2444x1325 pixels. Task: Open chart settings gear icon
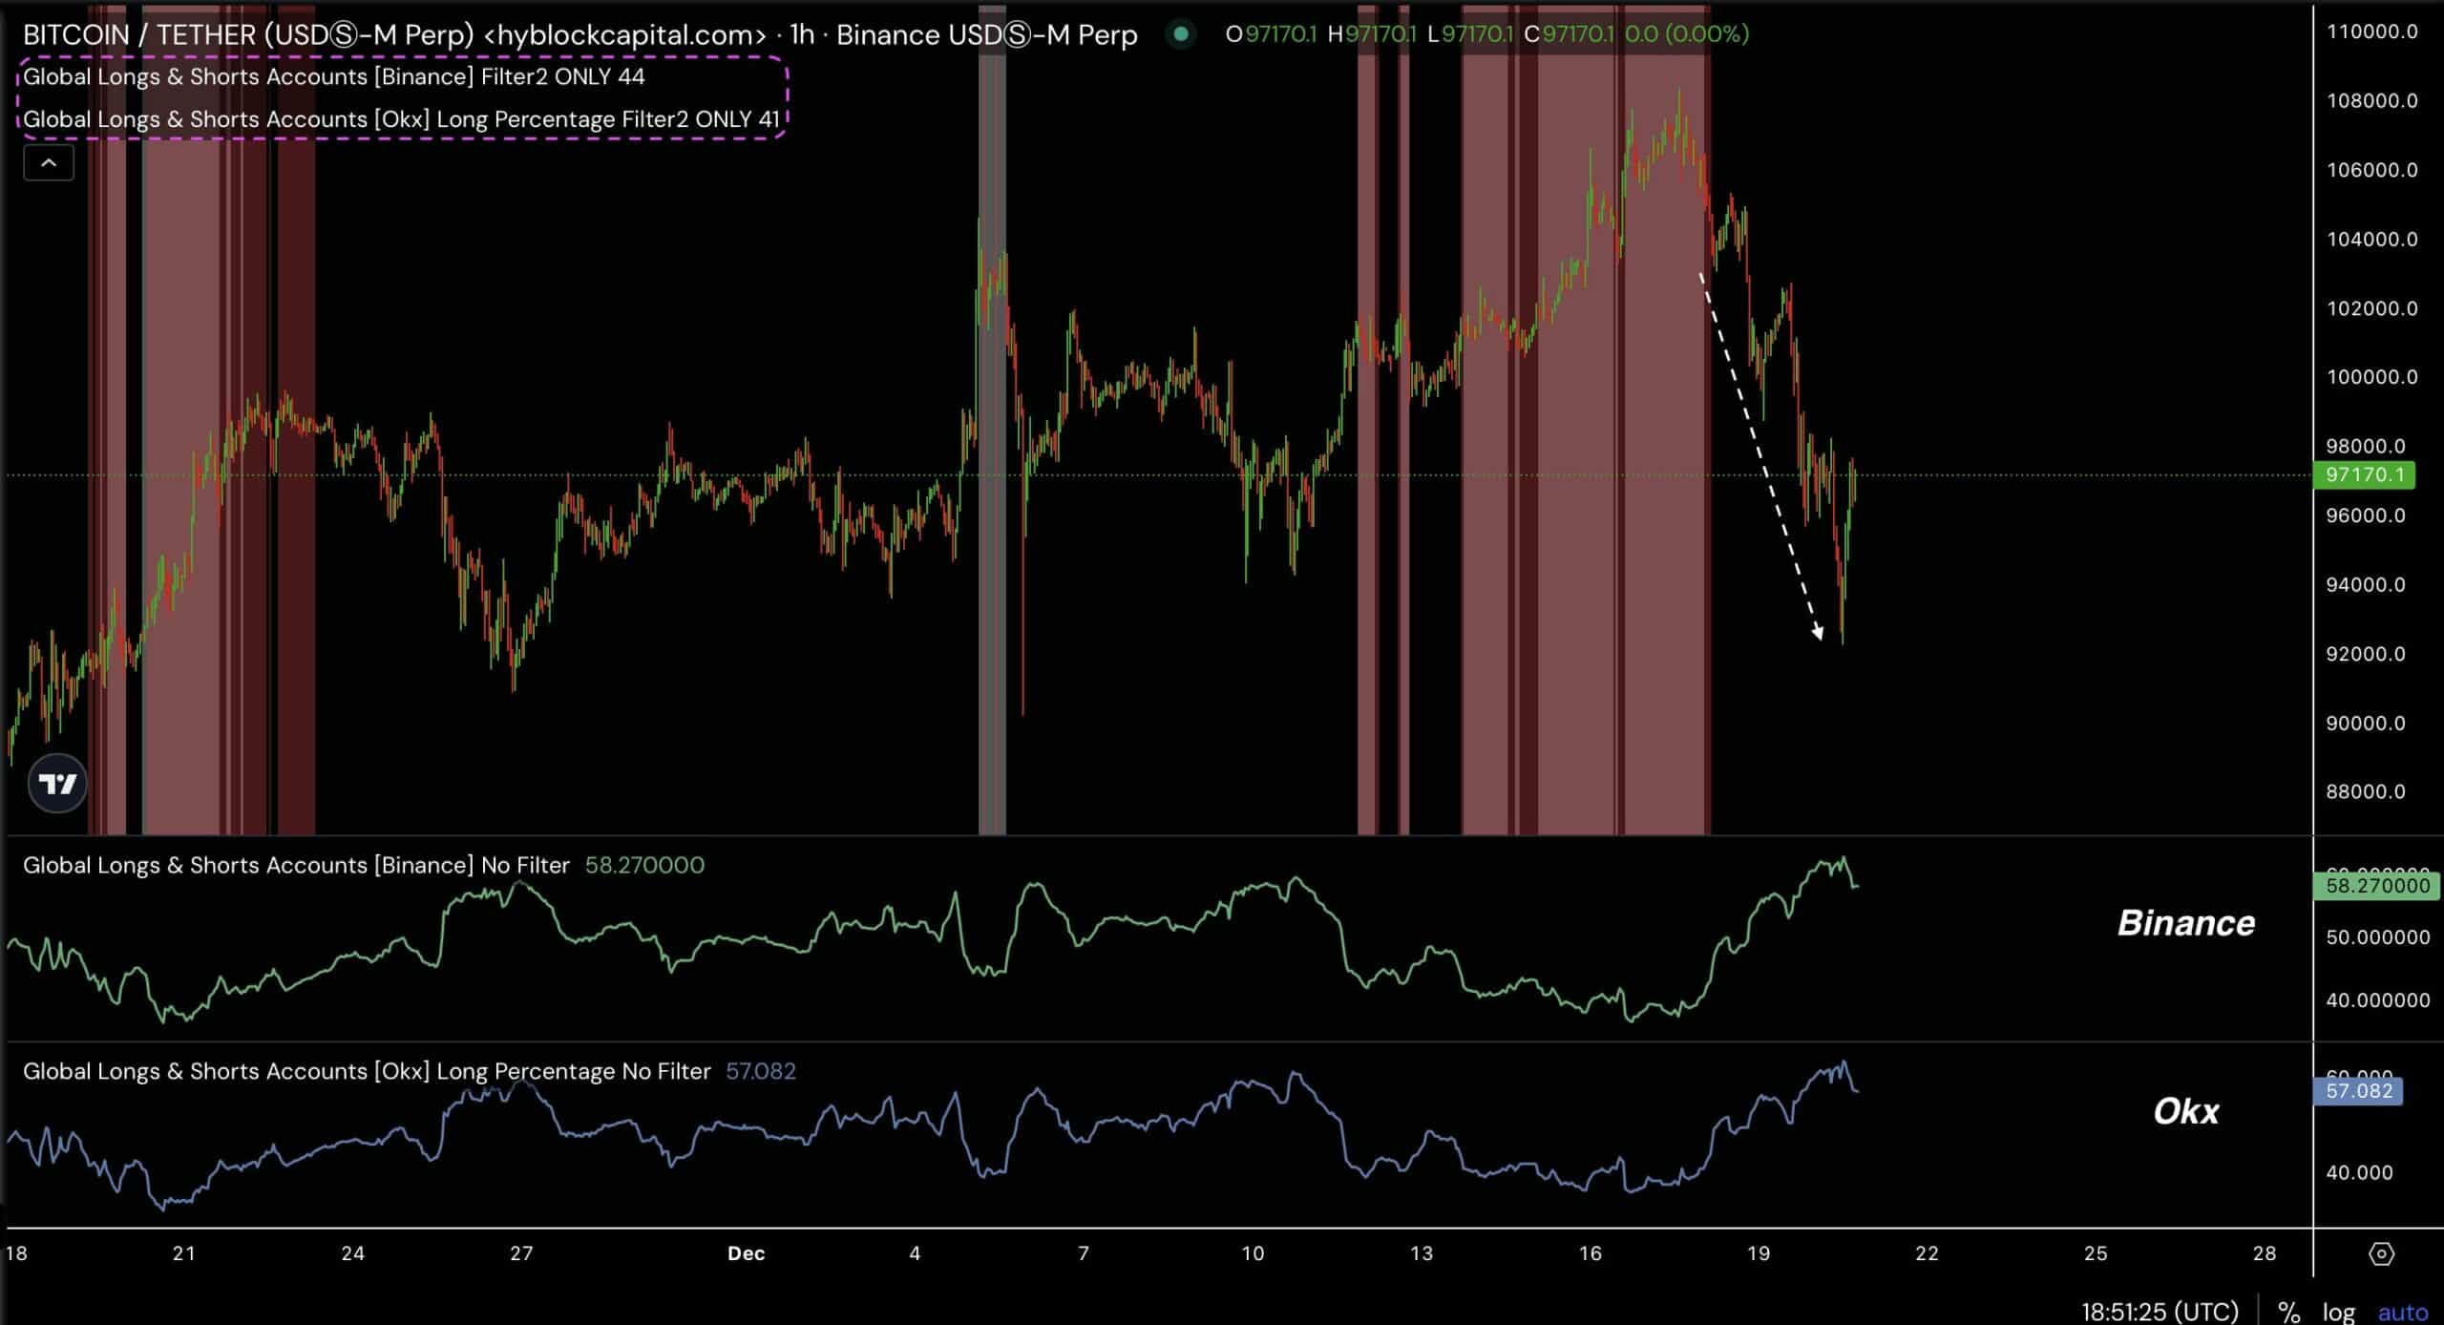(x=2381, y=1253)
